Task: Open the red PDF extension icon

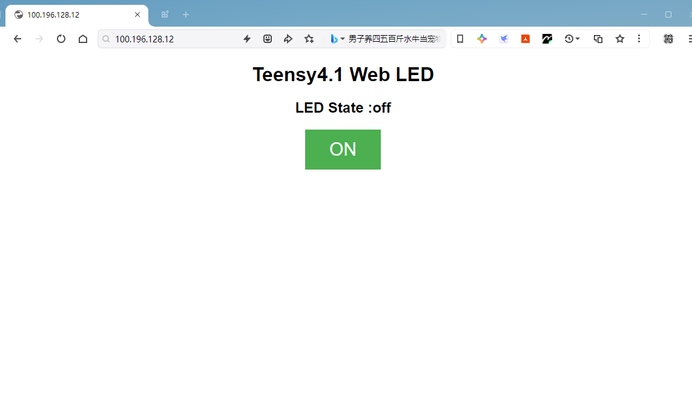Action: coord(525,39)
